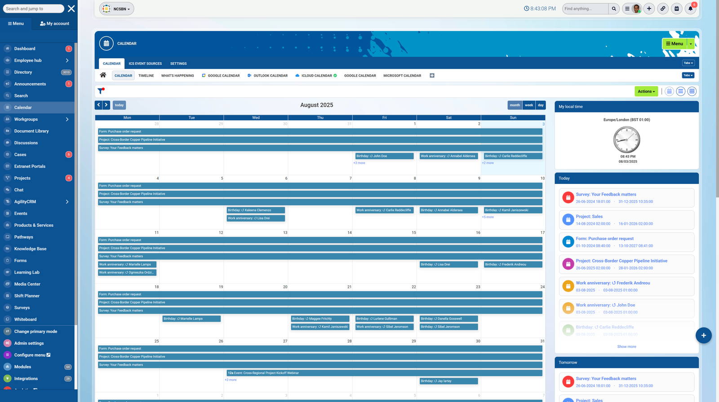This screenshot has width=719, height=402.
Task: Click the link icon in top bar
Action: (x=663, y=9)
